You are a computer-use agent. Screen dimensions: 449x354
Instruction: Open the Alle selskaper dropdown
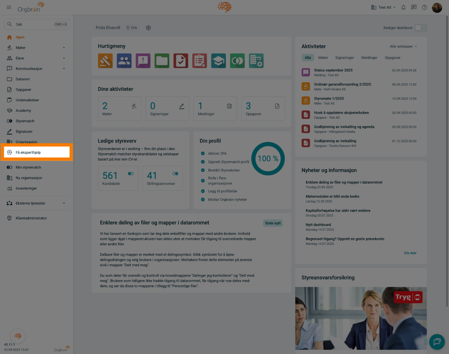403,47
